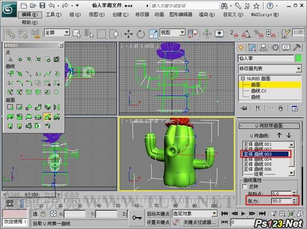Toggle the 2D snaps button
The height and width of the screenshot is (229, 307).
pyautogui.click(x=234, y=34)
